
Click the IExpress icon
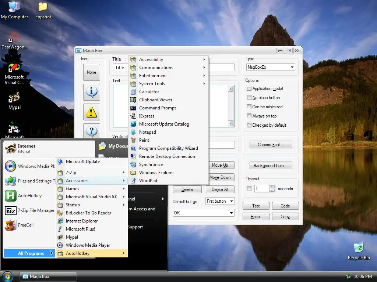tap(133, 116)
